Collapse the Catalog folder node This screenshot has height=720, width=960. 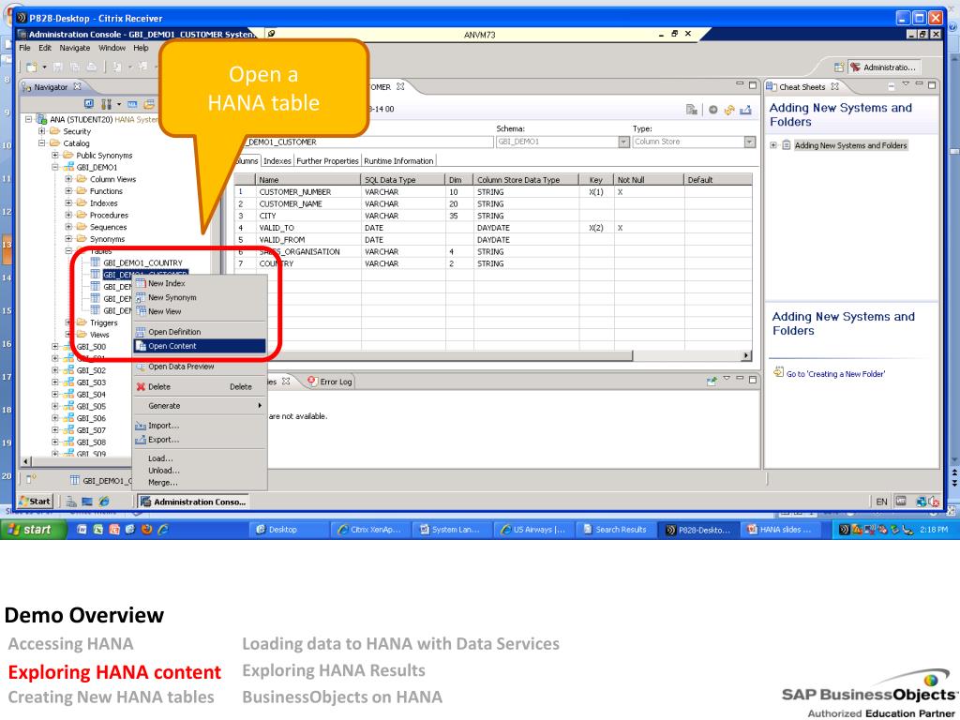(41, 143)
